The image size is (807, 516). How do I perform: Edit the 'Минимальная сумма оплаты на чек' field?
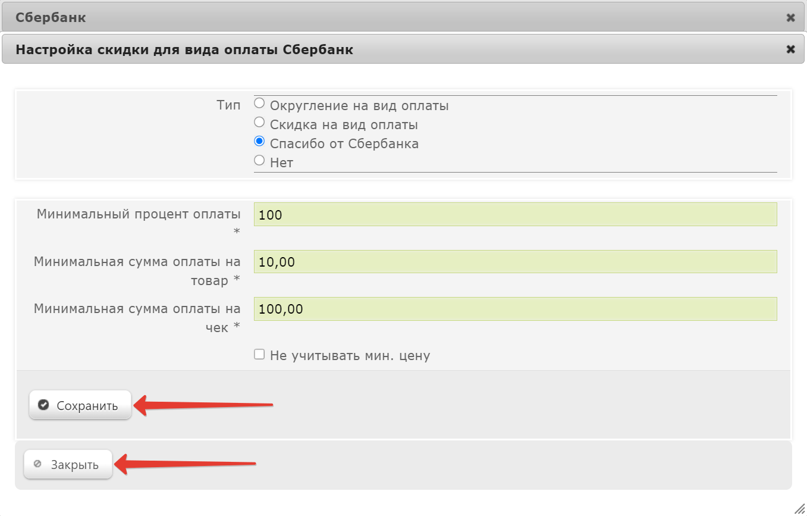tap(515, 309)
